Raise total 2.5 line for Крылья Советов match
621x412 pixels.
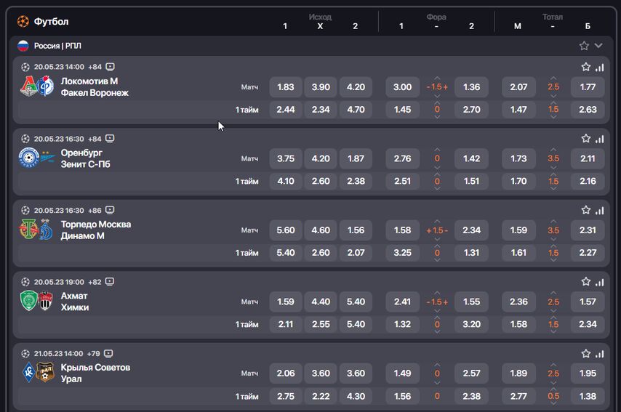tap(553, 365)
